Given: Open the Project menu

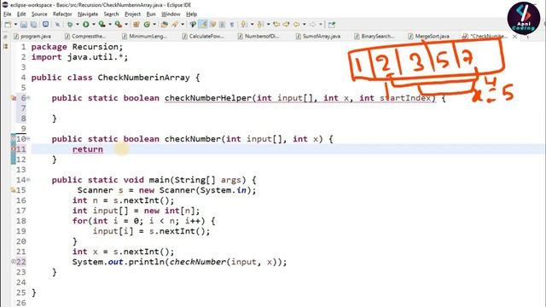Looking at the screenshot, I should [133, 14].
